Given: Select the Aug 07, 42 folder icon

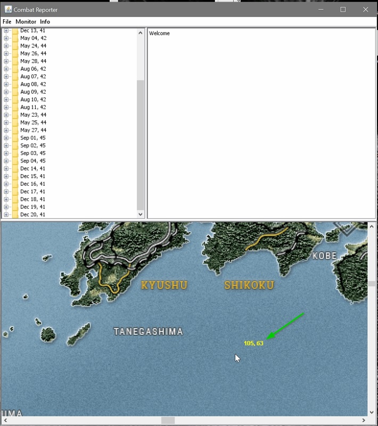Looking at the screenshot, I should coord(15,77).
